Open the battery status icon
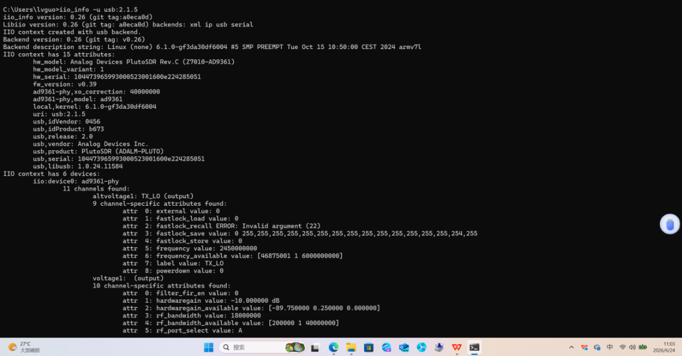682x356 pixels. [x=643, y=347]
